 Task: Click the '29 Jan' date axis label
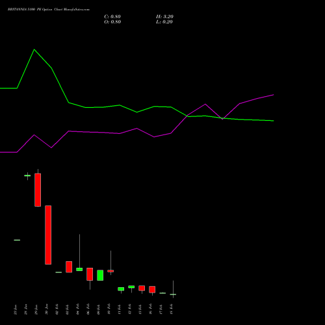coord(36,309)
